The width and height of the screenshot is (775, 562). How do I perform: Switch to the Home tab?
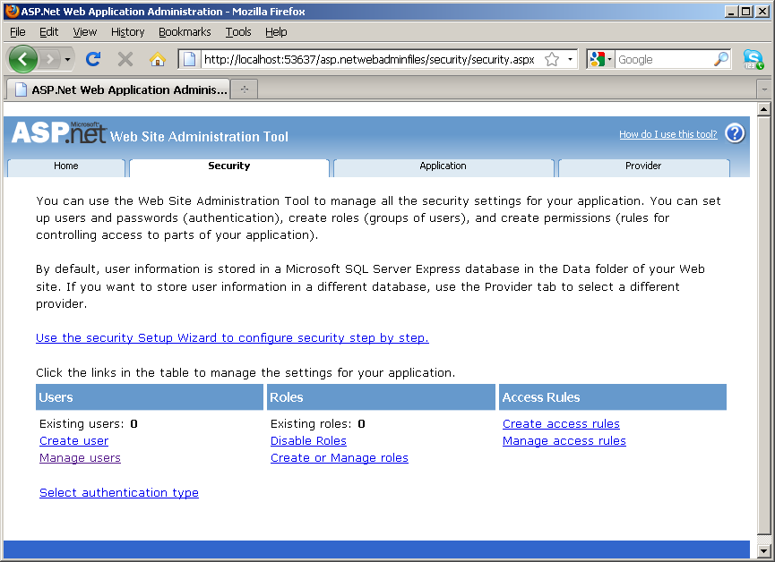[66, 166]
